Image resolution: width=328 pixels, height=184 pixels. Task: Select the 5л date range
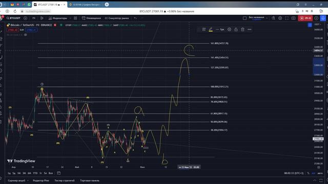click(x=46, y=173)
